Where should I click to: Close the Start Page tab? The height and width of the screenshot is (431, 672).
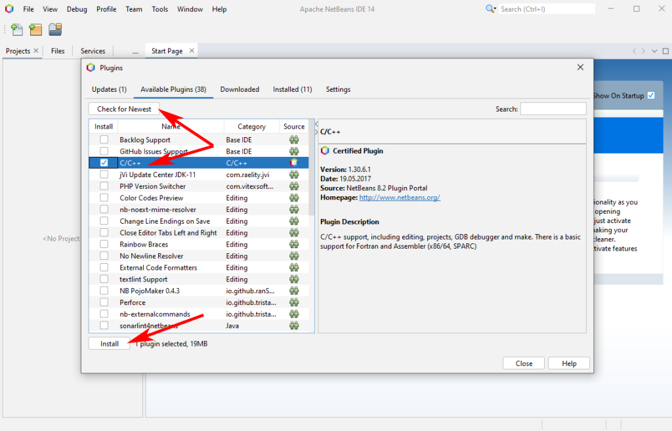point(192,51)
